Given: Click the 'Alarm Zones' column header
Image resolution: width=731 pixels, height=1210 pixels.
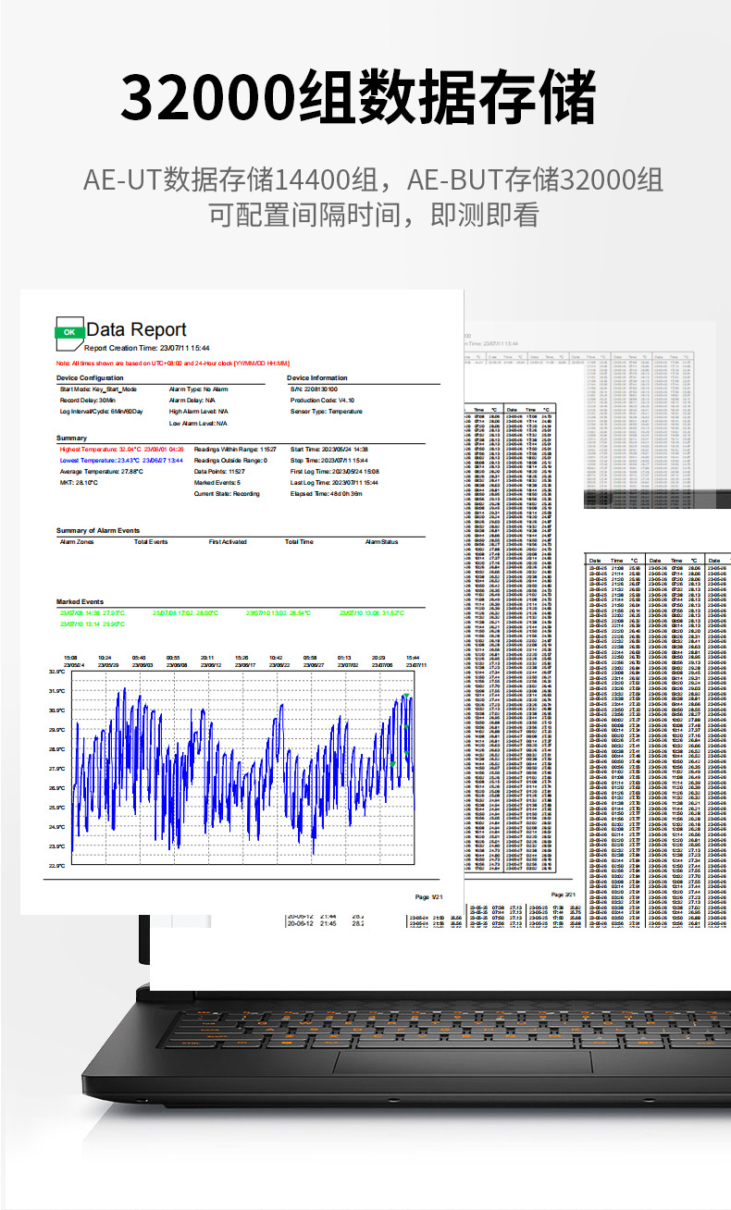Looking at the screenshot, I should [x=77, y=542].
